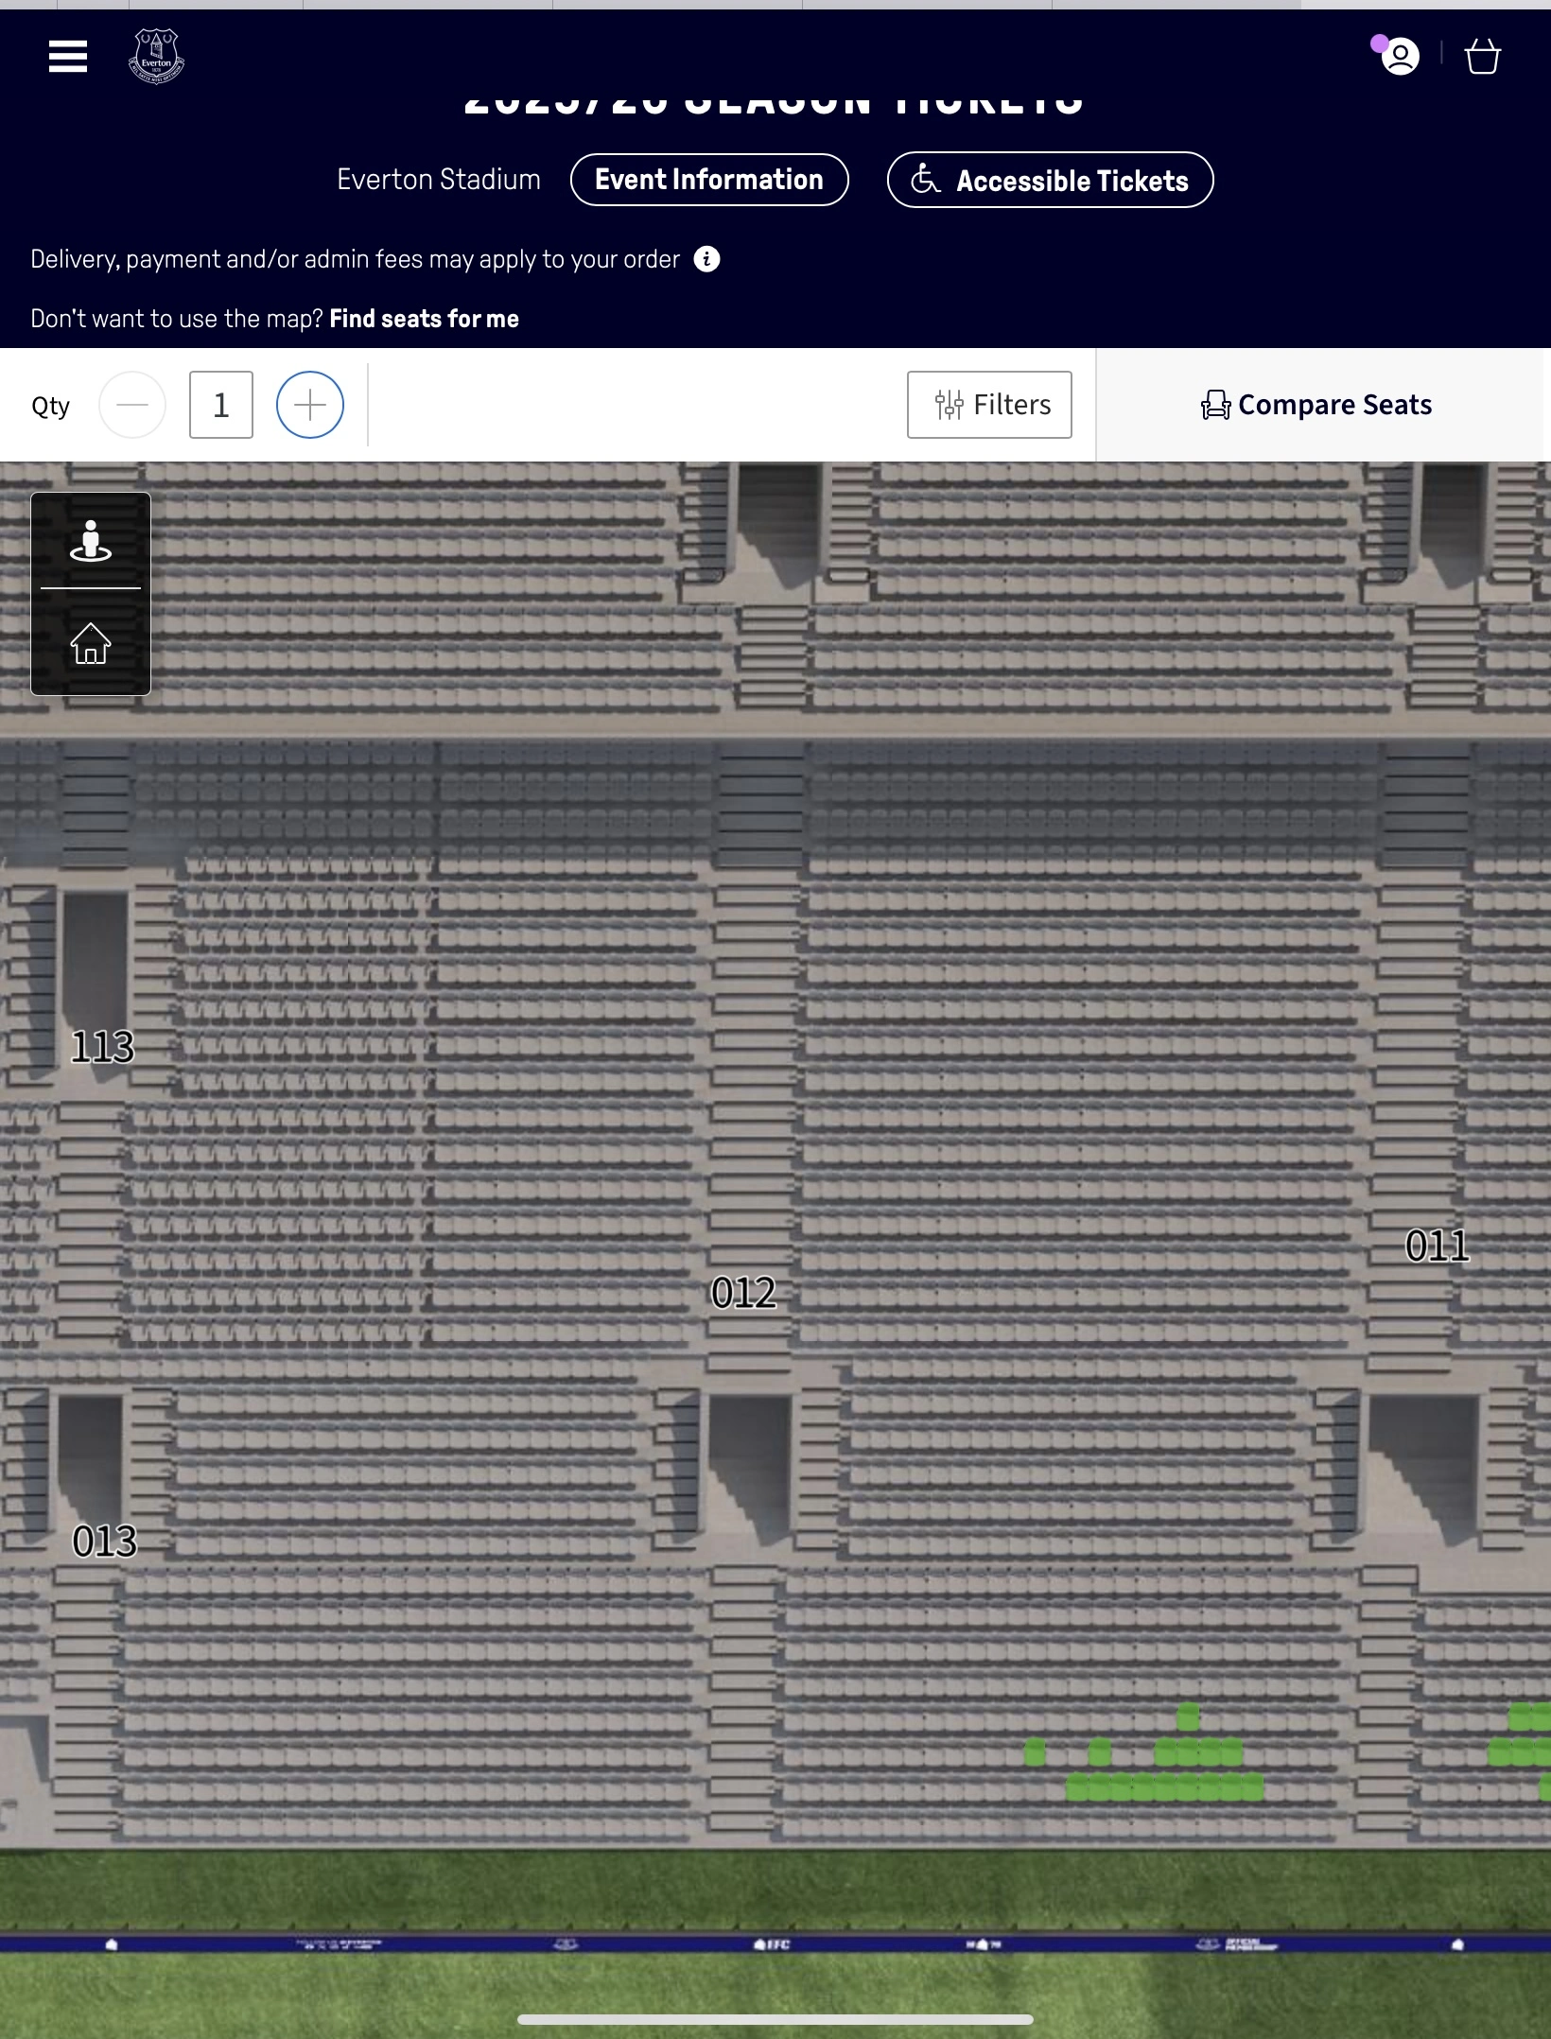Select block 012 label on map
This screenshot has width=1551, height=2039.
pos(743,1293)
